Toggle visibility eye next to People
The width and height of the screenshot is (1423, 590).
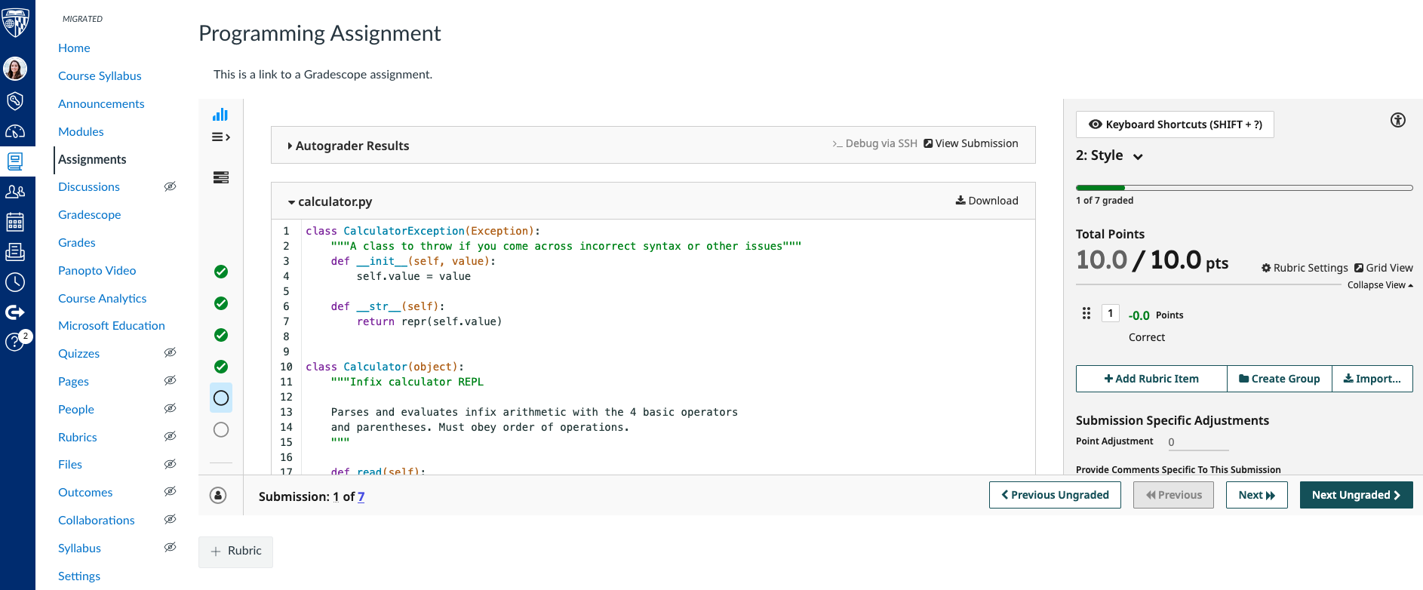coord(171,408)
